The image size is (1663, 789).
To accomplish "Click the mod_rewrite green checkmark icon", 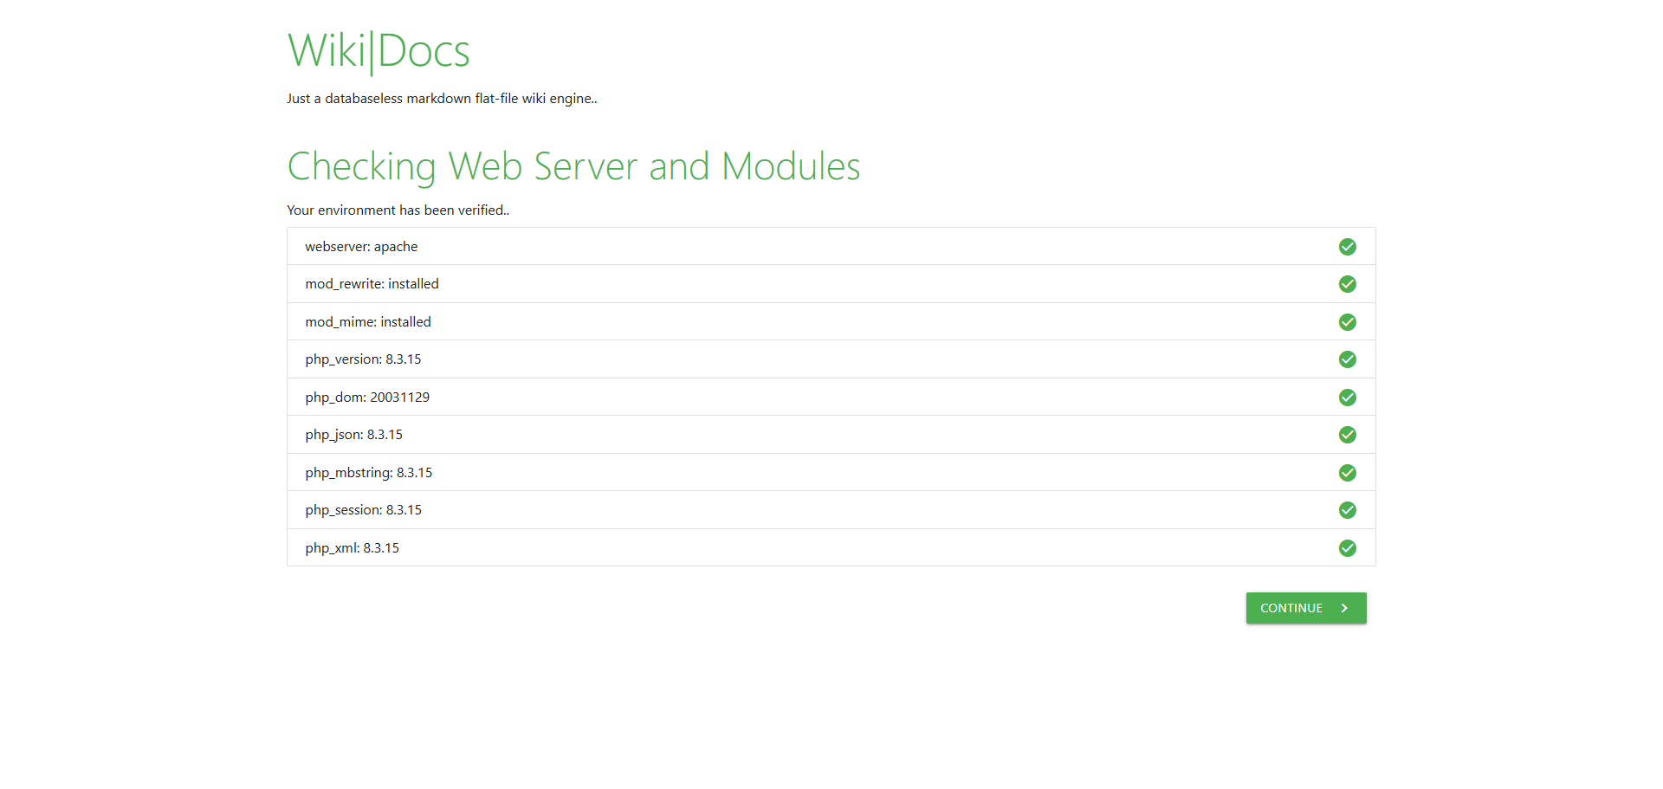I will pyautogui.click(x=1348, y=284).
